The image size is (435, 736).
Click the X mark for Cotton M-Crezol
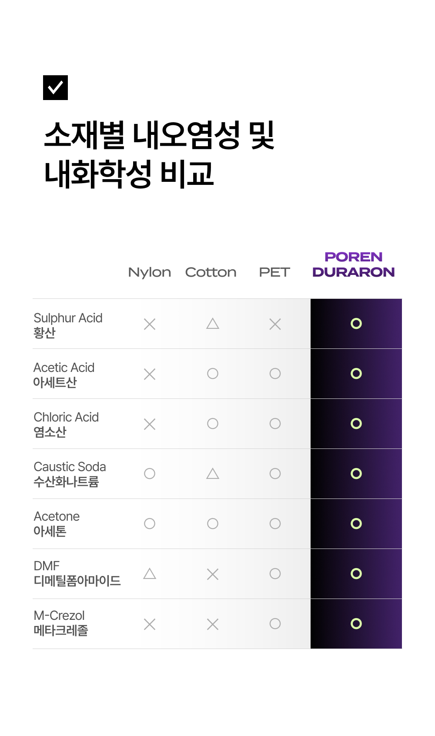[x=213, y=624]
